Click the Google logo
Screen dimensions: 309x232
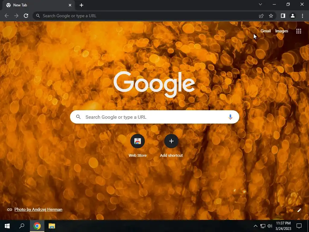pyautogui.click(x=154, y=84)
